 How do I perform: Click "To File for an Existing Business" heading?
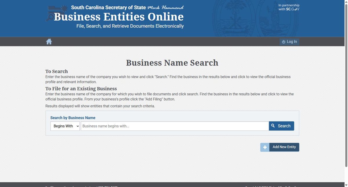81,88
